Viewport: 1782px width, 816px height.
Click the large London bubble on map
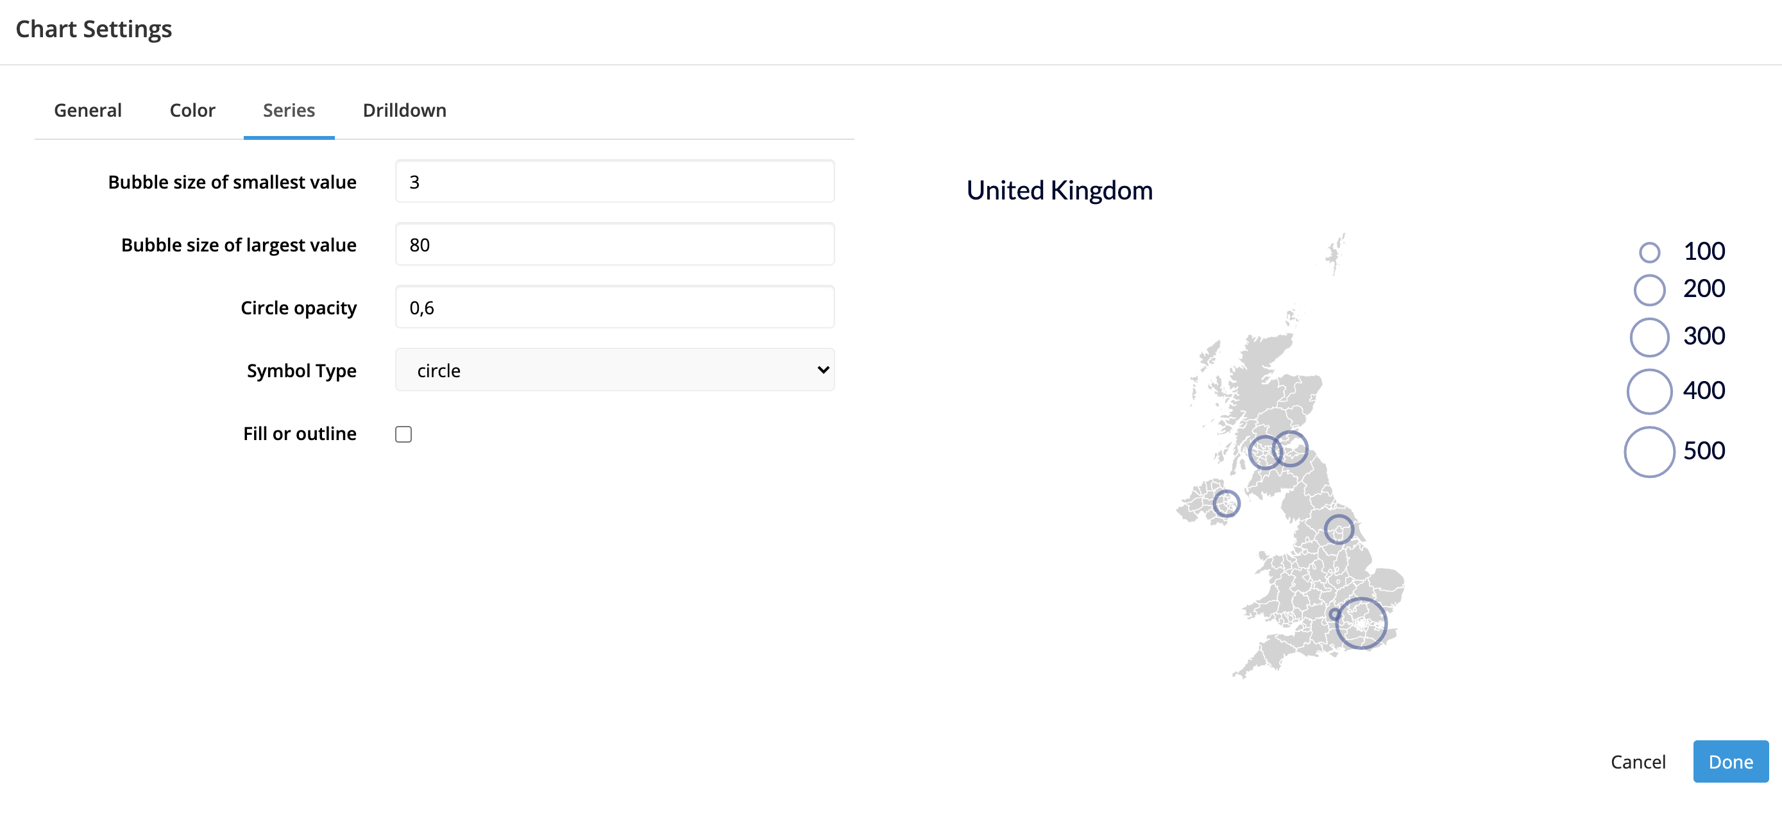[1361, 623]
